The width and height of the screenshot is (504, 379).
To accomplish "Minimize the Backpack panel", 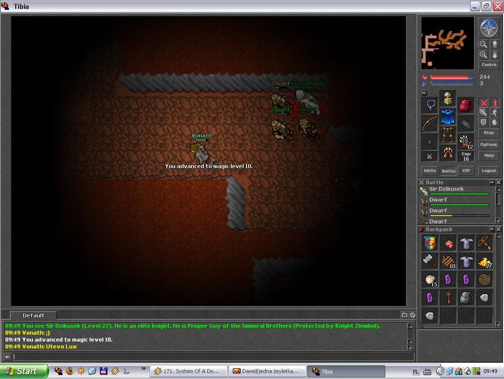I will click(492, 229).
